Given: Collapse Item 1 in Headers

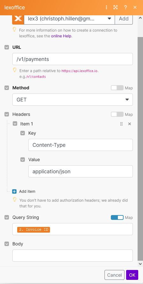Looking at the screenshot, I should point(15,124).
